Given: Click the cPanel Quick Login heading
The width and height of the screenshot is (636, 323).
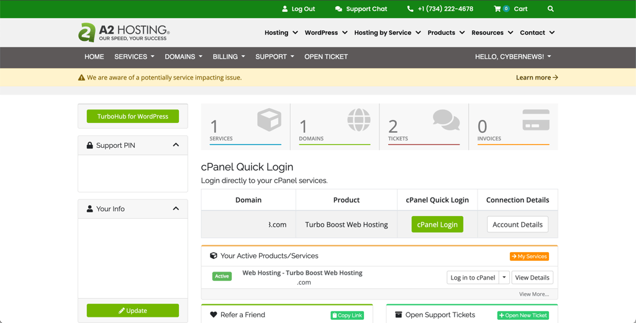Looking at the screenshot, I should point(247,167).
